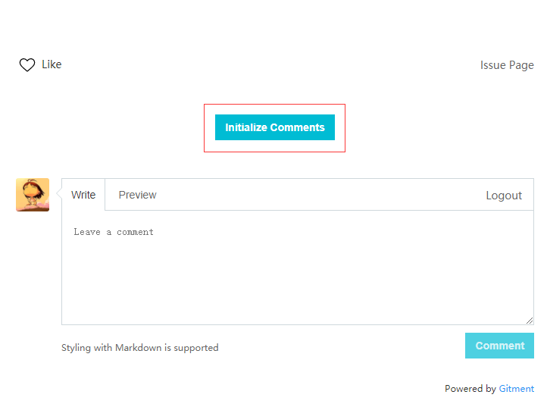This screenshot has width=547, height=407.
Task: Click empty tab bar area before Logout
Action: tap(321, 195)
